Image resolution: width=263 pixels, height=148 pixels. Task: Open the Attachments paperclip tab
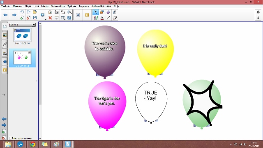(x=5, y=44)
